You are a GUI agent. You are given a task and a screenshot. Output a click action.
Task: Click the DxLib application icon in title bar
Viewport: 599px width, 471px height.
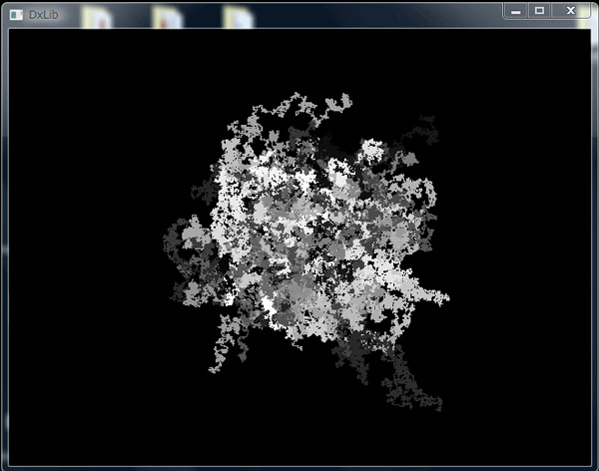tap(16, 15)
